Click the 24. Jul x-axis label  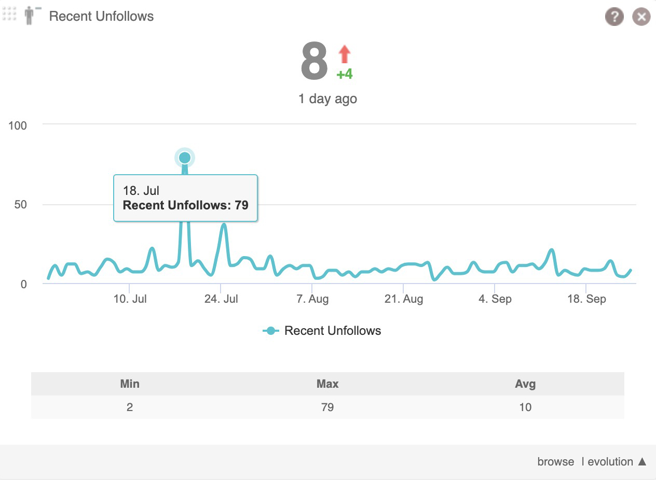coord(221,299)
